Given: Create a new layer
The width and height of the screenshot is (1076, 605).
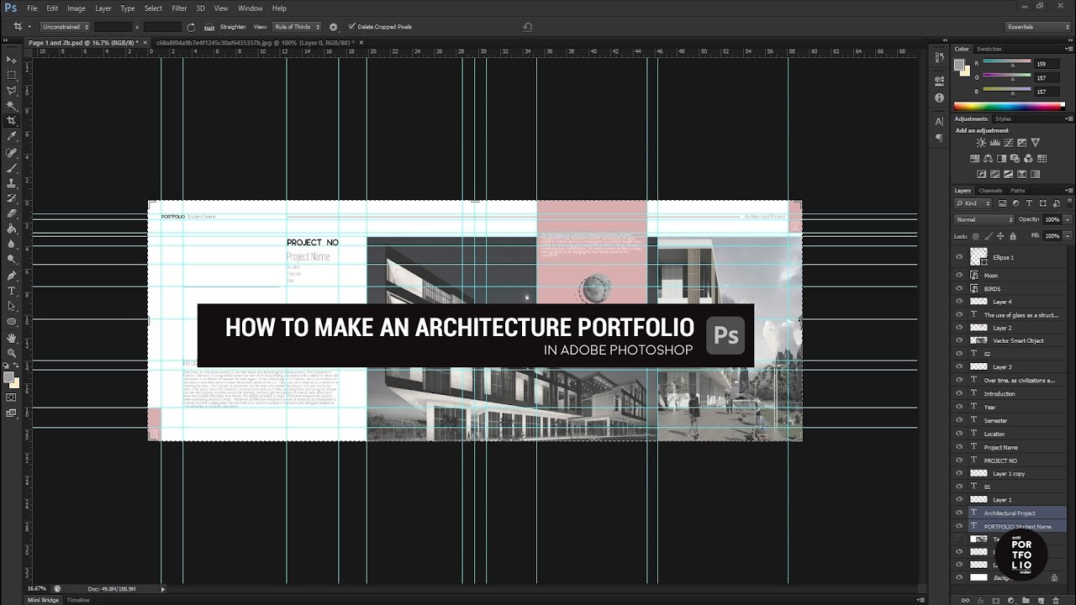Looking at the screenshot, I should pyautogui.click(x=1041, y=600).
